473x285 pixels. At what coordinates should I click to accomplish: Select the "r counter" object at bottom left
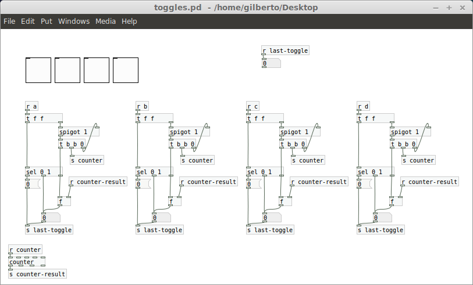(x=25, y=250)
